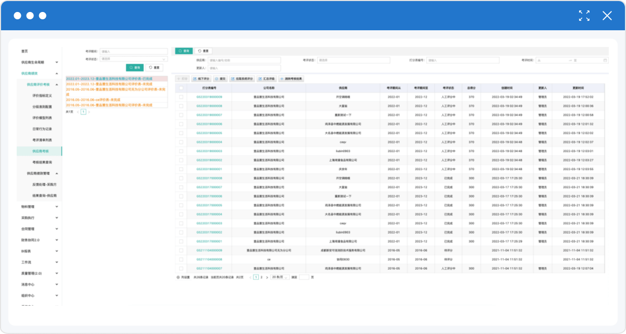Click the left panel green 查询 button
The height and width of the screenshot is (334, 626).
click(x=135, y=68)
